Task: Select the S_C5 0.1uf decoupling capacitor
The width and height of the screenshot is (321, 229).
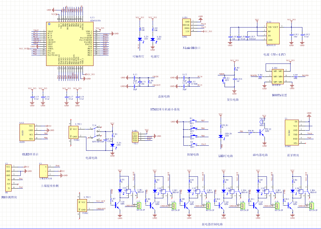Action: [32, 98]
